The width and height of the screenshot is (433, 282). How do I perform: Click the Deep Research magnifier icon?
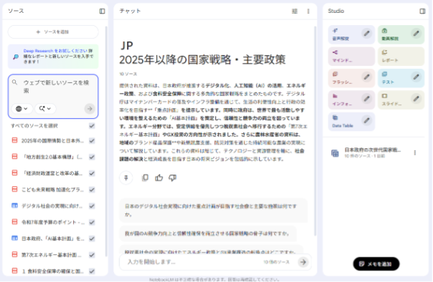point(16,57)
